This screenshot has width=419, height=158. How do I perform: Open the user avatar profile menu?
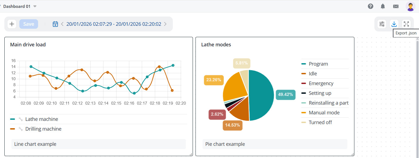point(410,6)
